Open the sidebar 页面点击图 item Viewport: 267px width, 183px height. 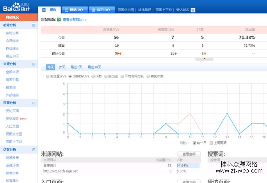coord(14,134)
